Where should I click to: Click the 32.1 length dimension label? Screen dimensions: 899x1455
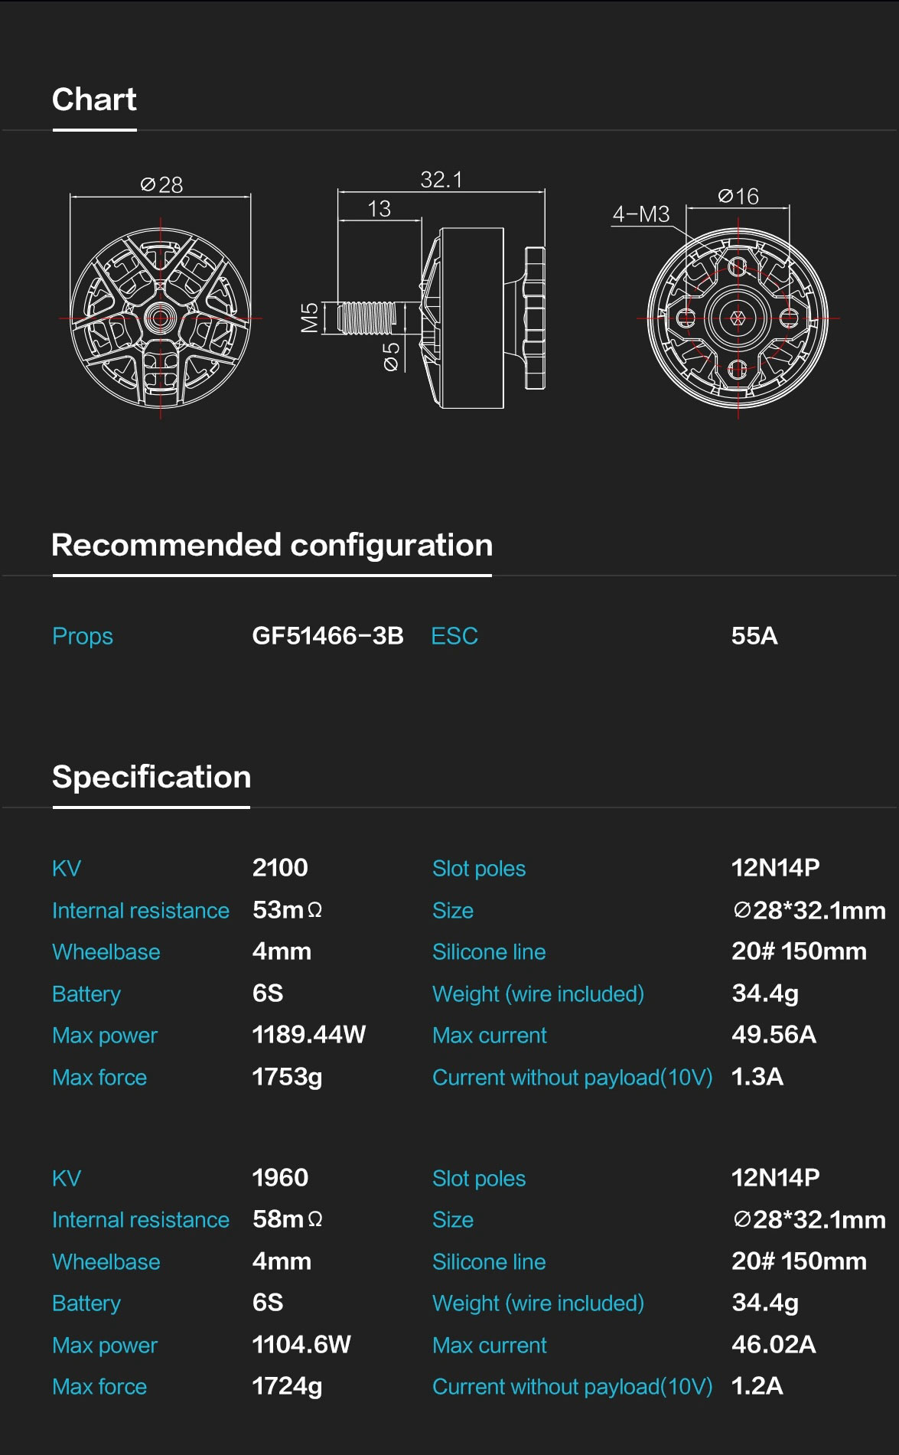441,180
